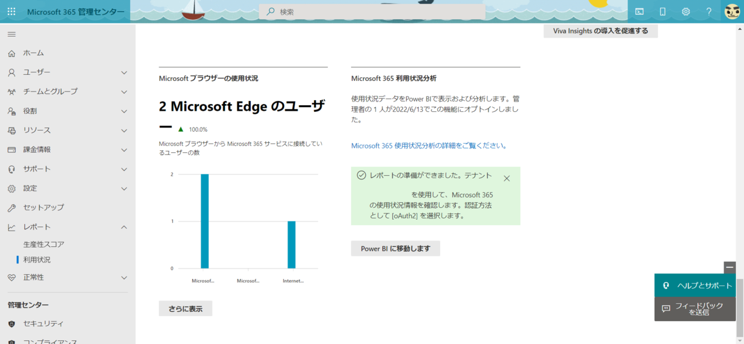Open 生産性スコア report page
Image resolution: width=744 pixels, height=344 pixels.
(43, 244)
